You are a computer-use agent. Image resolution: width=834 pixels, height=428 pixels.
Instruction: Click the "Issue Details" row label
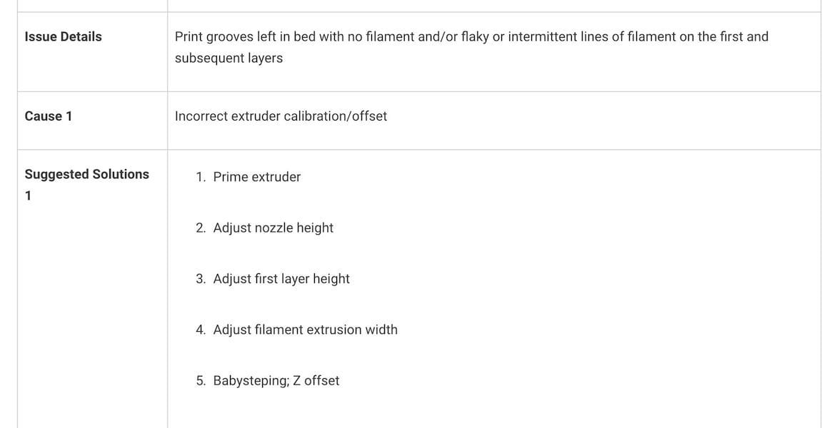(x=63, y=36)
